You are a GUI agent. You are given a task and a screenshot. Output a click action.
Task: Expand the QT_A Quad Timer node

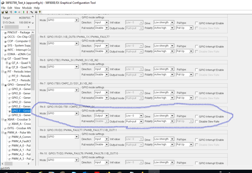point(7,63)
